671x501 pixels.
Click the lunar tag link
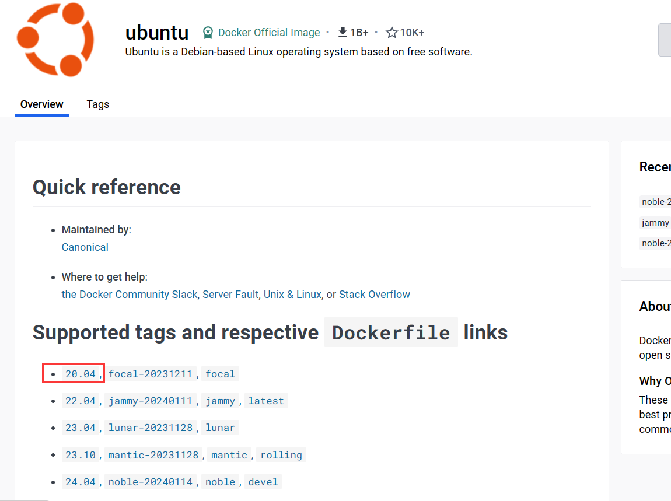pos(220,428)
